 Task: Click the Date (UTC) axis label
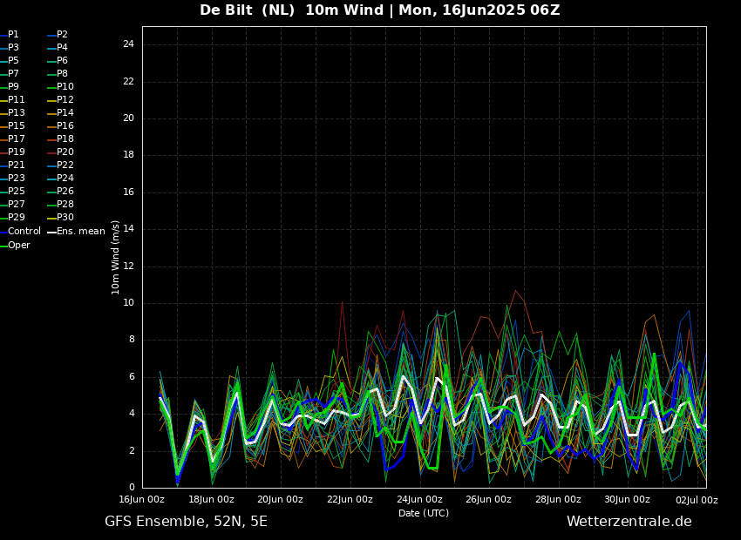tap(424, 514)
